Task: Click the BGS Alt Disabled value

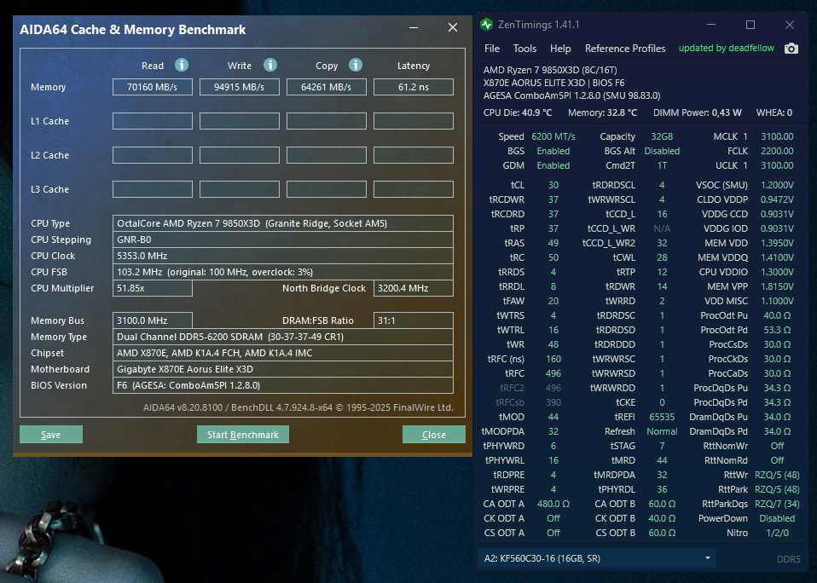Action: point(662,151)
